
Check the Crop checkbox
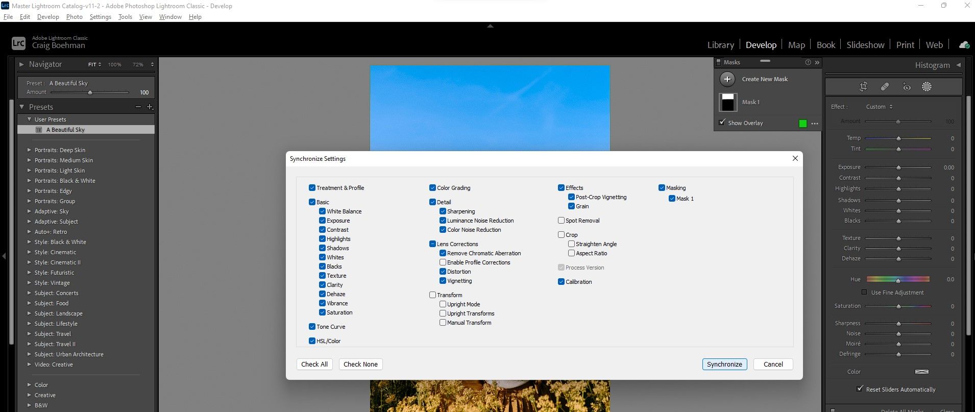tap(561, 235)
